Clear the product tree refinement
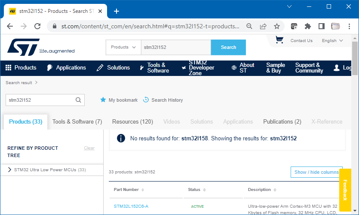The width and height of the screenshot is (359, 215). pos(89,148)
